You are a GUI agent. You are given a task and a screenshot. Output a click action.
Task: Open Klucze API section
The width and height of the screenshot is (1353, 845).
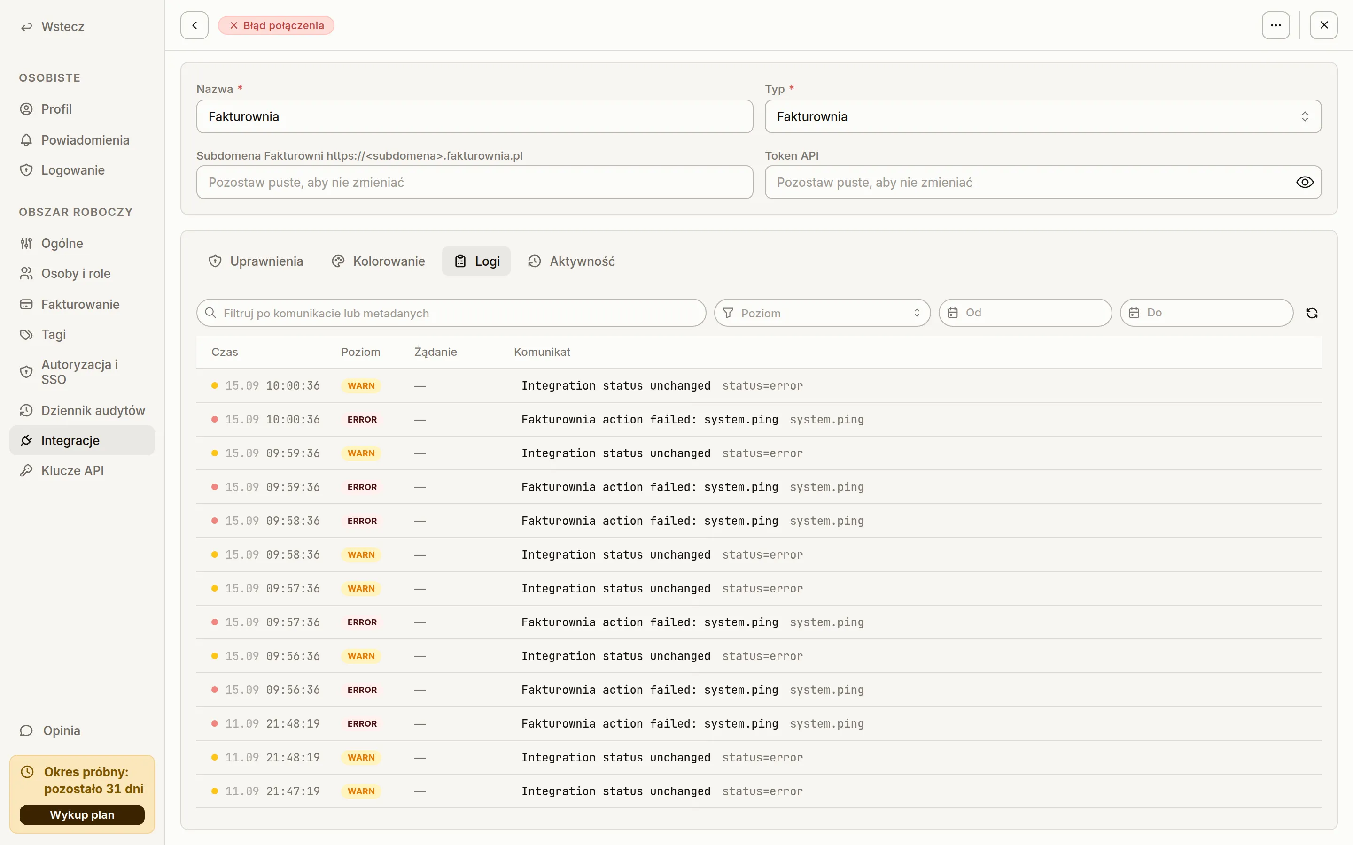82,470
